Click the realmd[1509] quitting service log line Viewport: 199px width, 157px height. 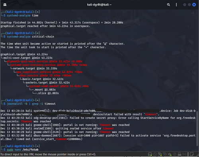[x=57, y=128]
